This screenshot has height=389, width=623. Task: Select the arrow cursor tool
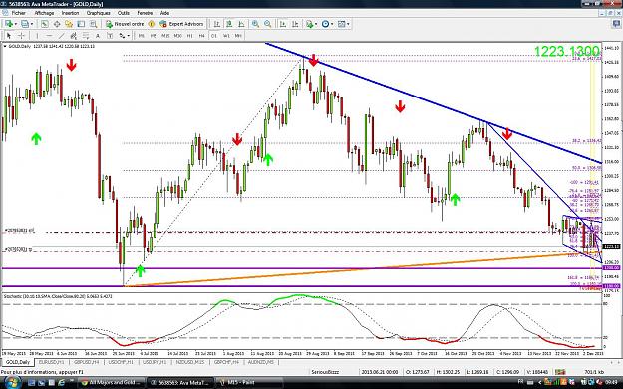(9, 36)
